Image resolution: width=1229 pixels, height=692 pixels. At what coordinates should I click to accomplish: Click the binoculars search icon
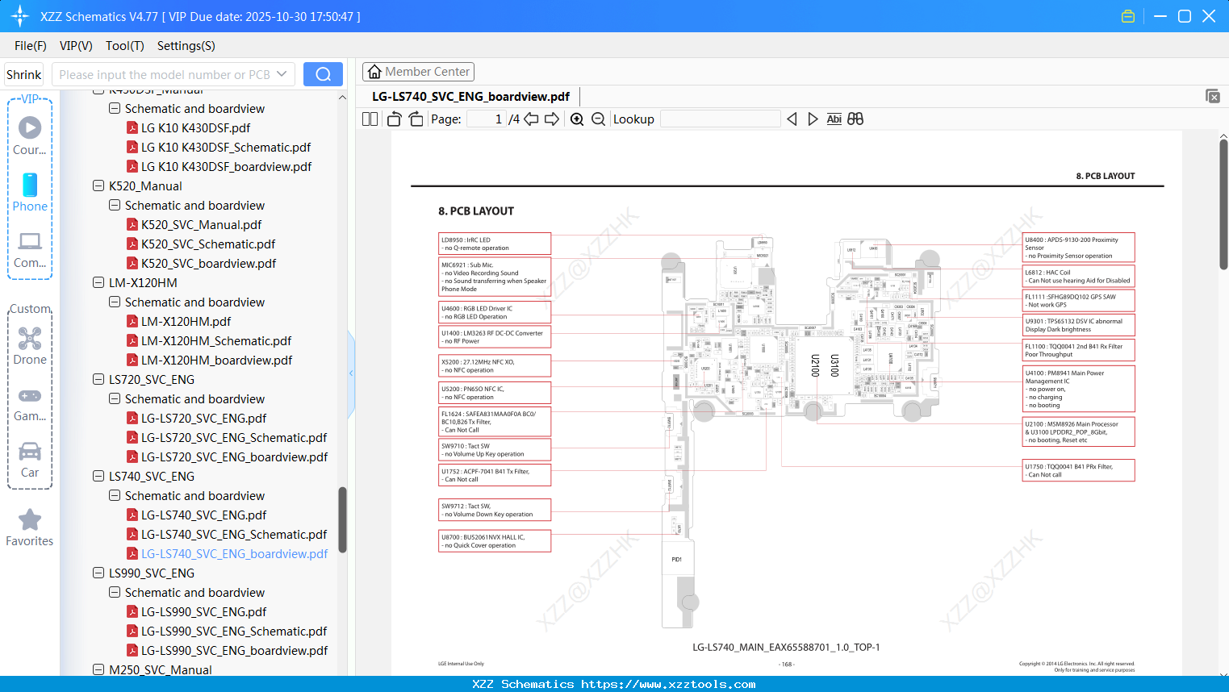point(855,119)
